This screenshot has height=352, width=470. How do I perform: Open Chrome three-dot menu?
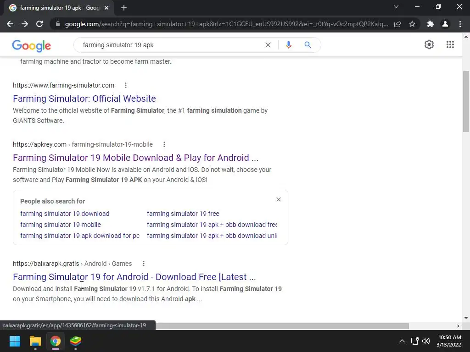(460, 24)
